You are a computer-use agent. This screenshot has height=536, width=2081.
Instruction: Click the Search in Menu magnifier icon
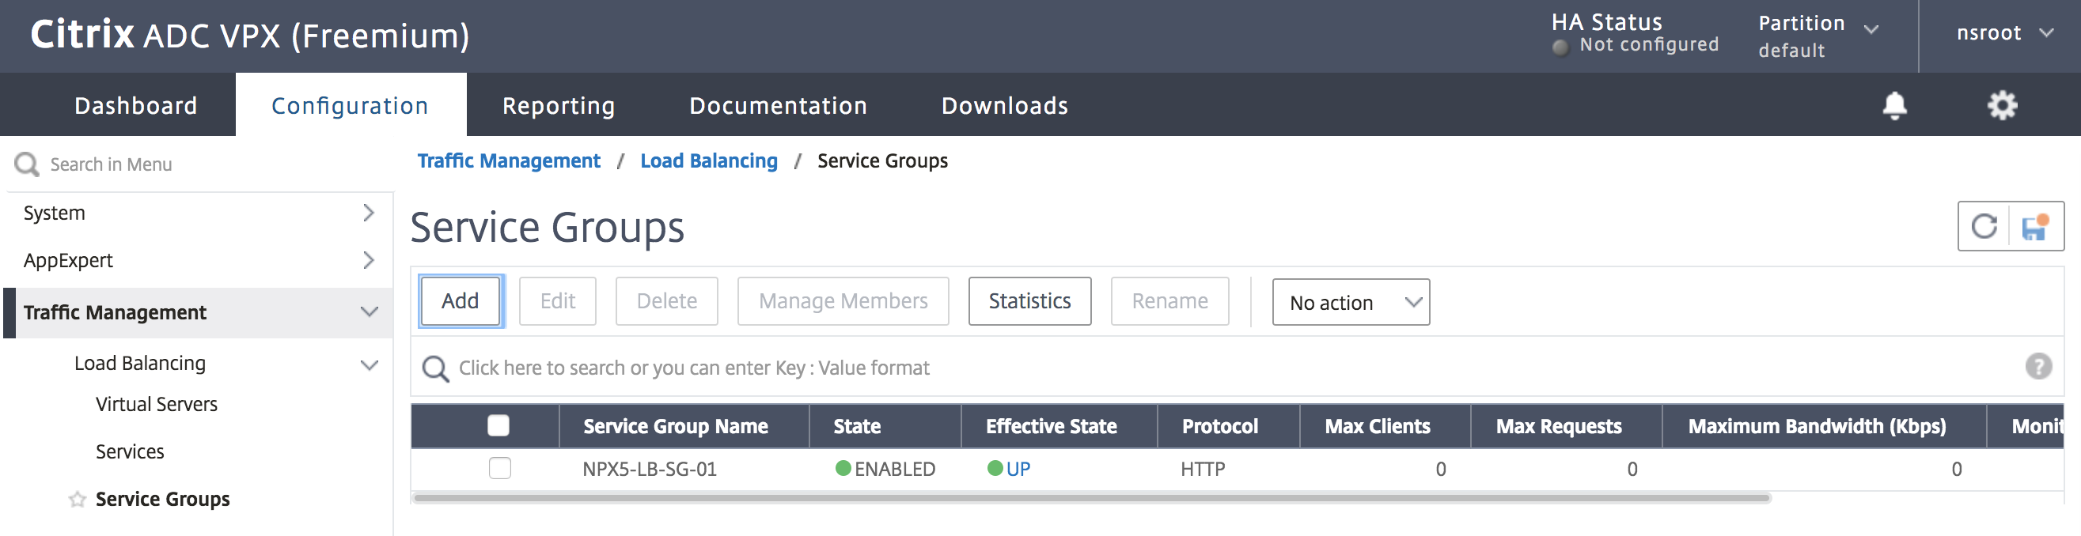click(x=27, y=164)
